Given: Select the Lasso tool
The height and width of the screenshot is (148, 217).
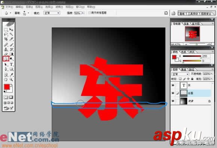Looking at the screenshot, I should [x=6, y=34].
